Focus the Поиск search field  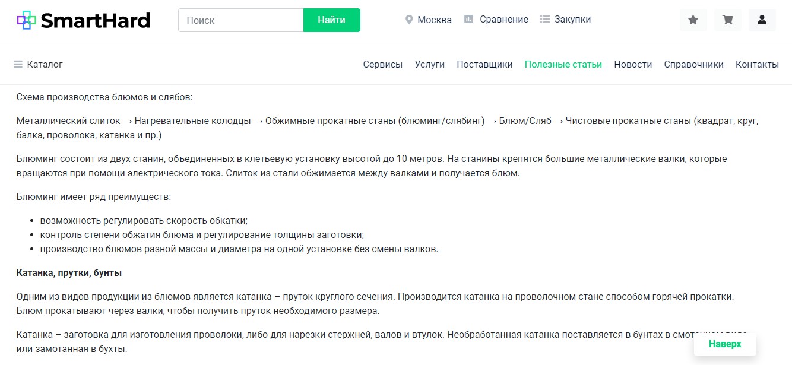pos(241,20)
